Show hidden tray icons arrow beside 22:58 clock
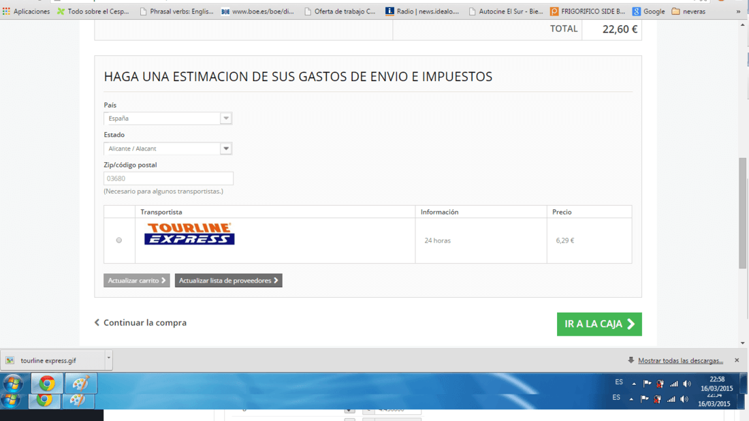This screenshot has width=749, height=421. coord(634,384)
